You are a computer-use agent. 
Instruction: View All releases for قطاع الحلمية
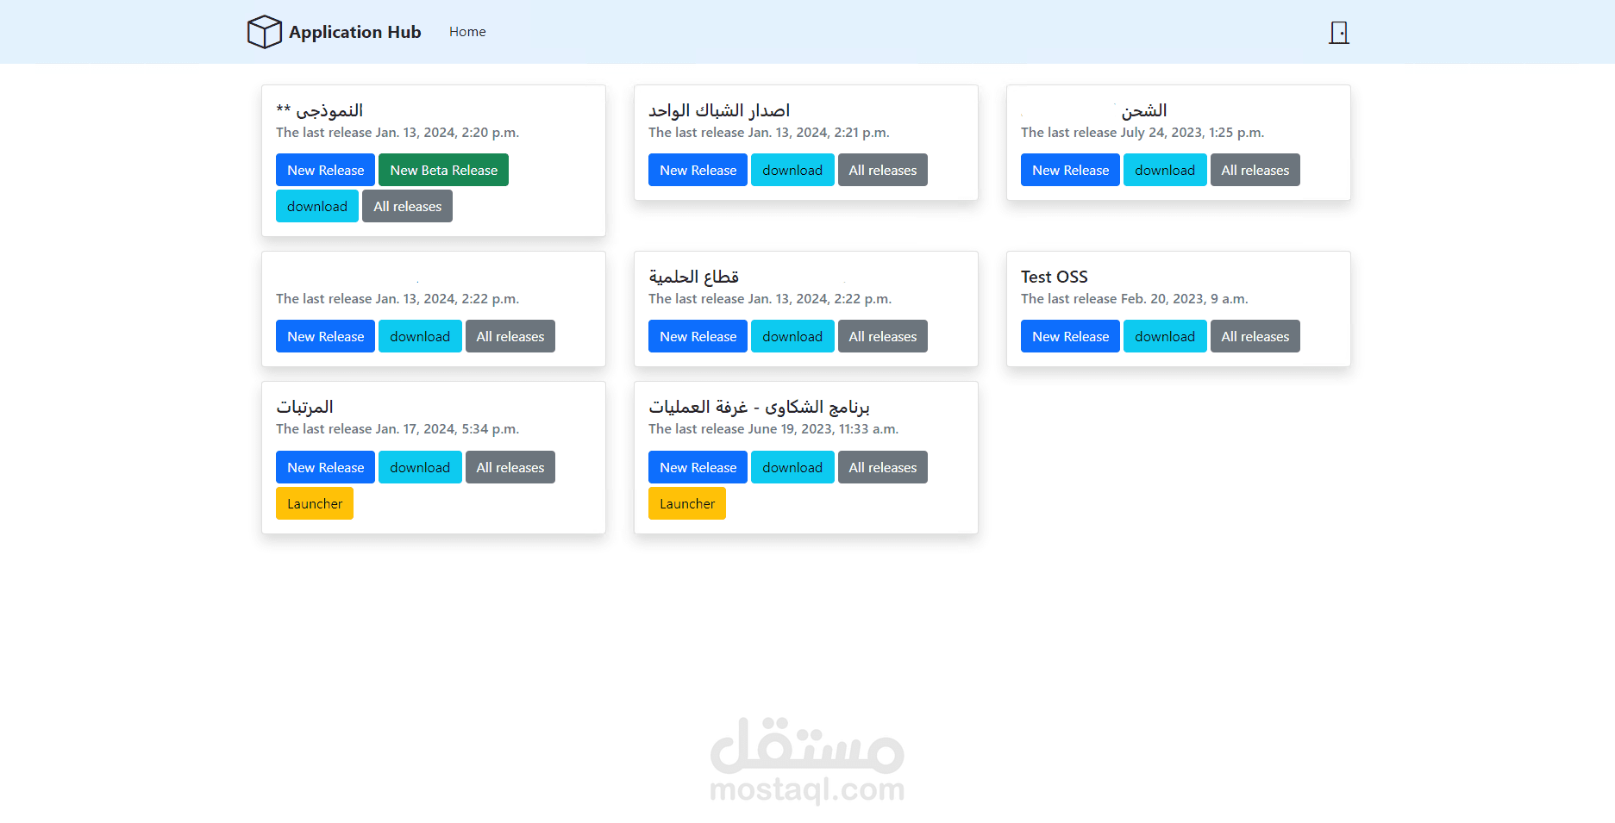click(x=883, y=336)
